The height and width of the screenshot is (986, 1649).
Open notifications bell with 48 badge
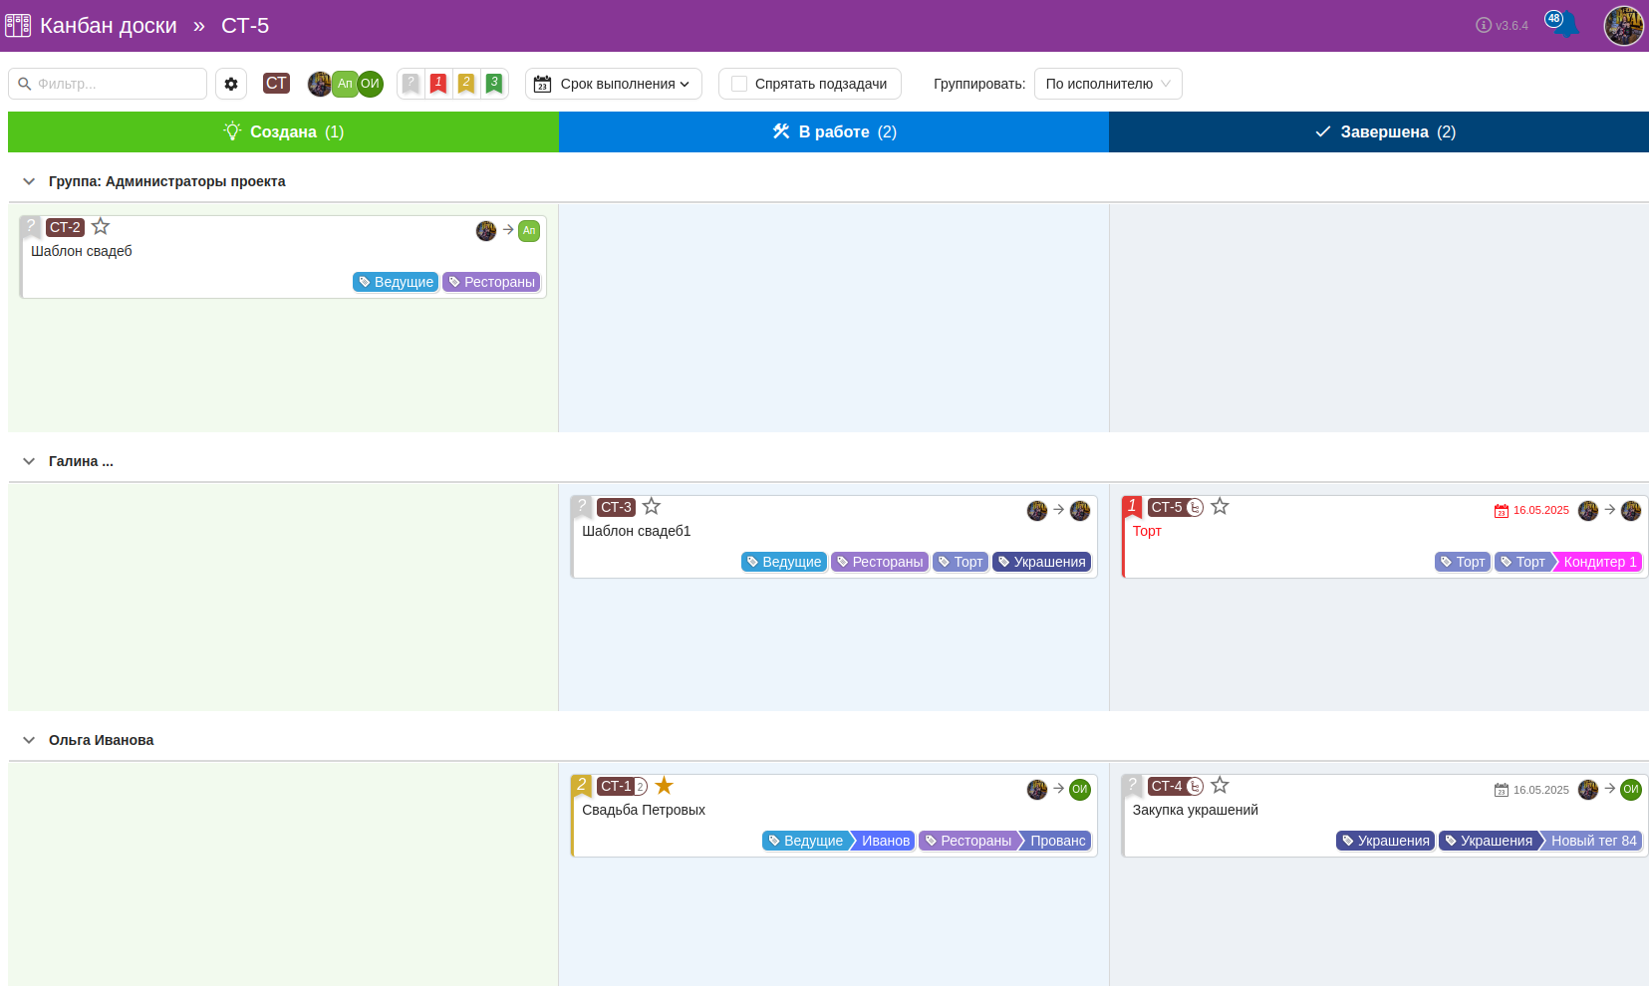coord(1565,25)
